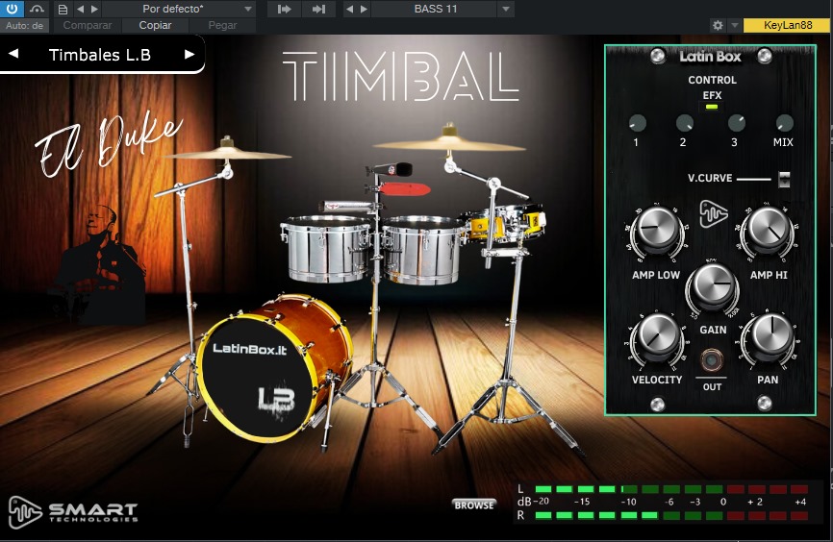
Task: Click the Smart Technologies logo in Latin Box panel
Action: [x=713, y=214]
